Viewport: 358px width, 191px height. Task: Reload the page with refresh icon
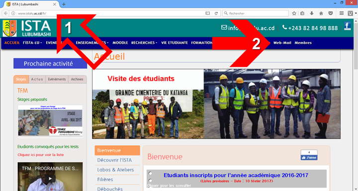coord(216,13)
